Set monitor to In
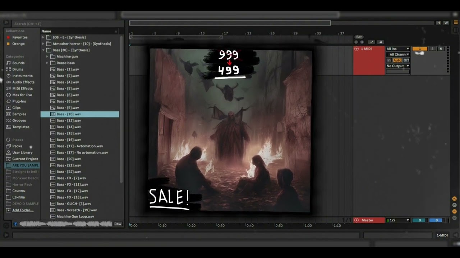 [389, 60]
